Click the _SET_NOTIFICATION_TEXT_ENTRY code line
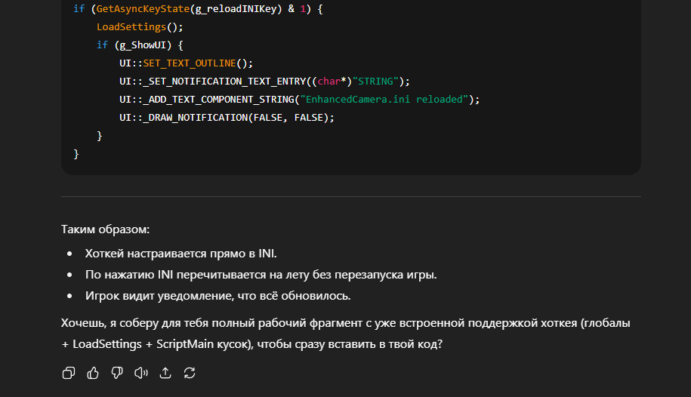 pyautogui.click(x=264, y=81)
